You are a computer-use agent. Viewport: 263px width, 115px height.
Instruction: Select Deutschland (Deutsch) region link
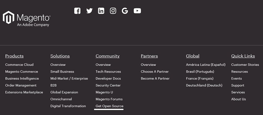point(204,85)
